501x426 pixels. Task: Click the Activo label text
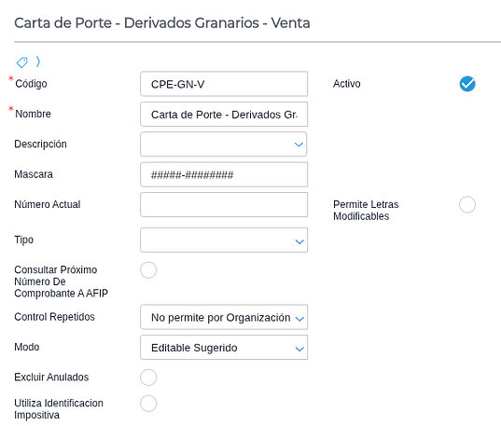(x=347, y=84)
